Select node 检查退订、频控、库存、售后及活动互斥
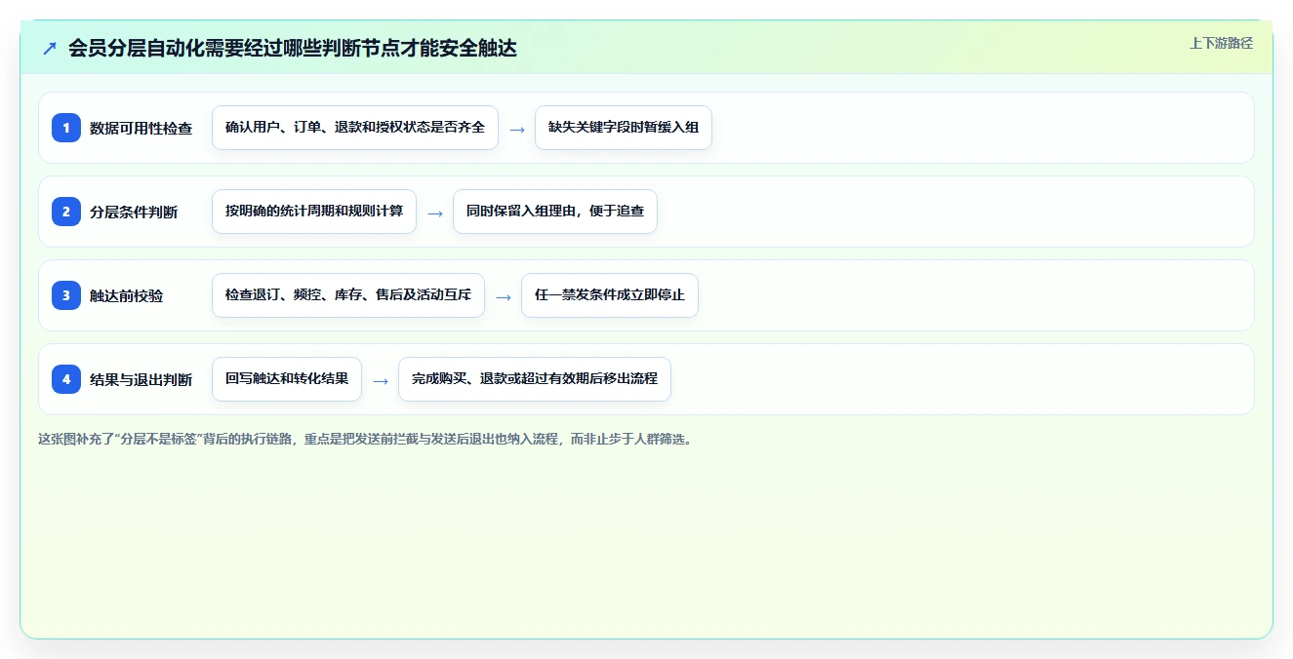The width and height of the screenshot is (1293, 659). point(348,295)
